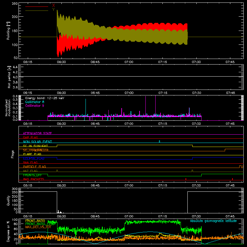Viewport: 247px width, 247px height.
Task: Click the 300 tick on Quality axis
Action: click(x=15, y=189)
